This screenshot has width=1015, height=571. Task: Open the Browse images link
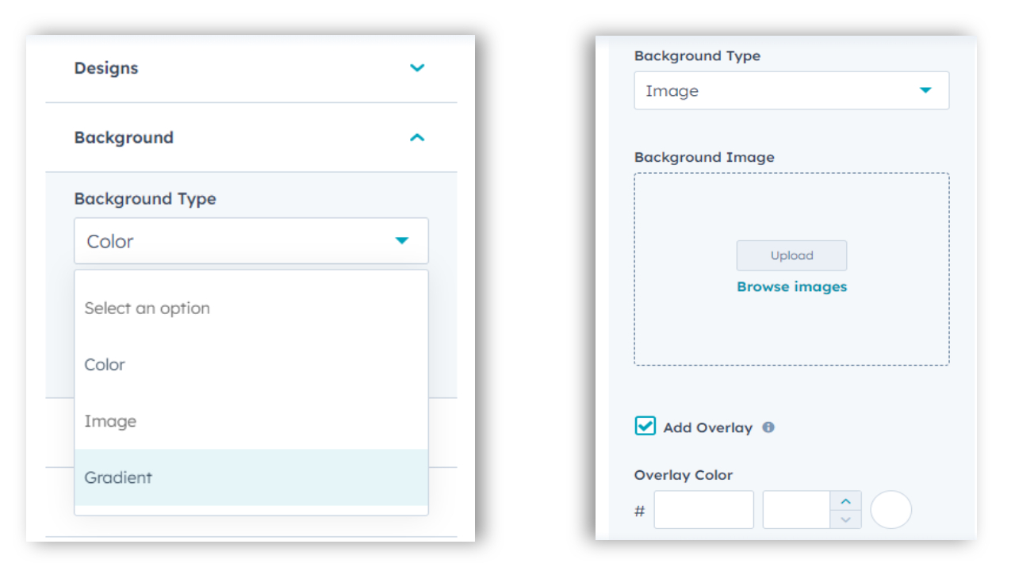tap(791, 287)
